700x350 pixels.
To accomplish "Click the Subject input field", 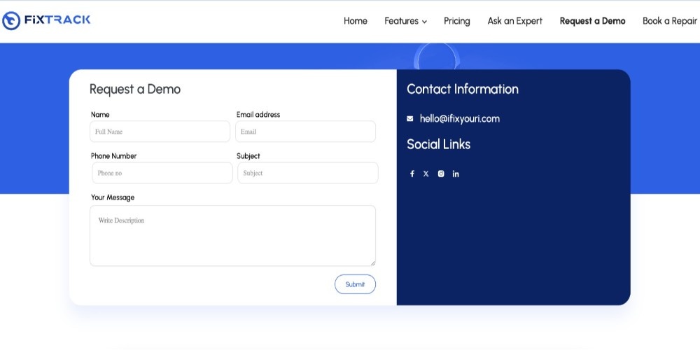I will [307, 173].
